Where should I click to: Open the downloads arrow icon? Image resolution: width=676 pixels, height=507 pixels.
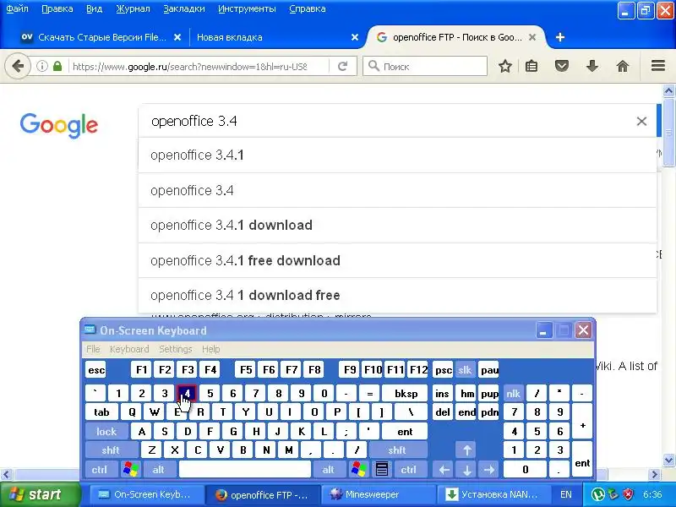click(592, 66)
